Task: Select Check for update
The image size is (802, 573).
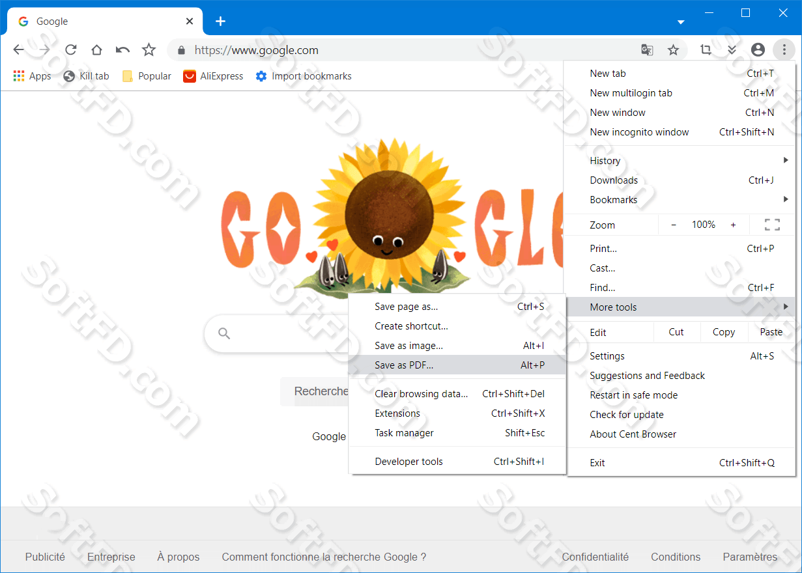Action: [682, 415]
